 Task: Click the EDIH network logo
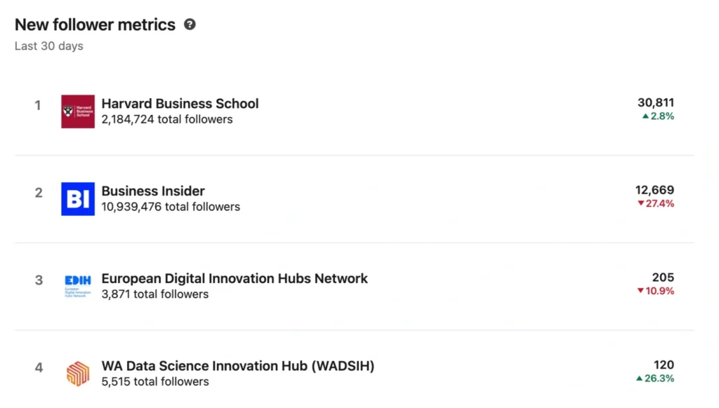tap(77, 285)
